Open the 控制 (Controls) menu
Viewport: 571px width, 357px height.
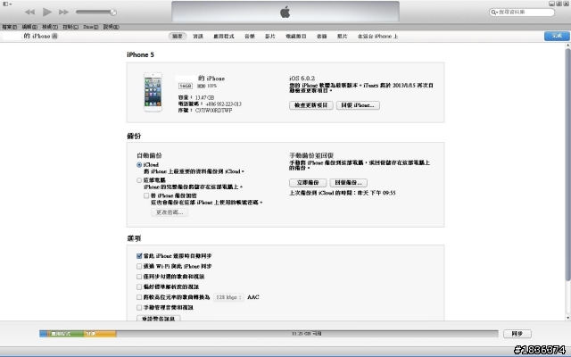[70, 27]
